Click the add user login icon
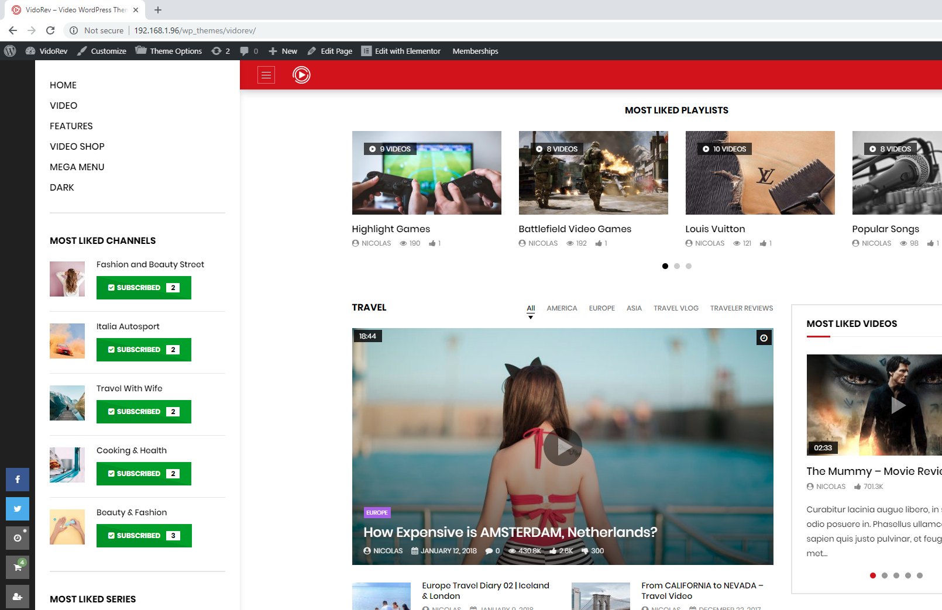Image resolution: width=942 pixels, height=610 pixels. (x=18, y=597)
